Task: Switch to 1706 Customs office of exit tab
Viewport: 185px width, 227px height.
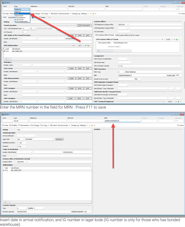Action: (127, 35)
